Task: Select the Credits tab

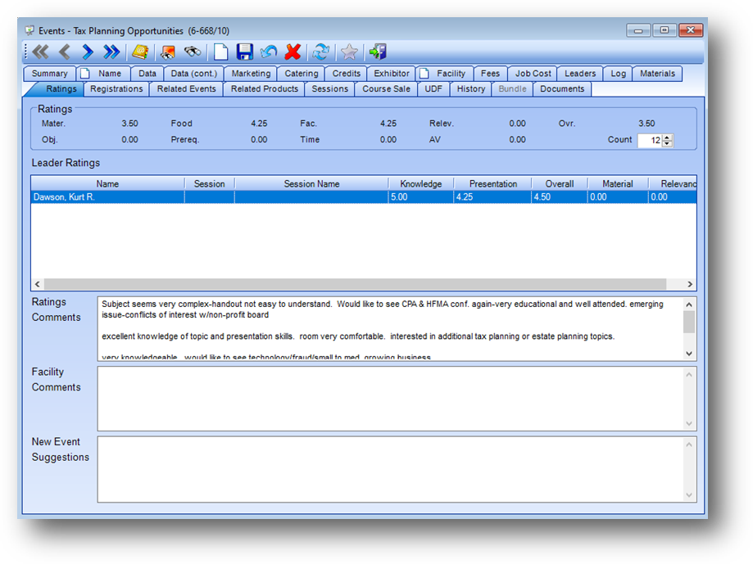Action: tap(347, 74)
